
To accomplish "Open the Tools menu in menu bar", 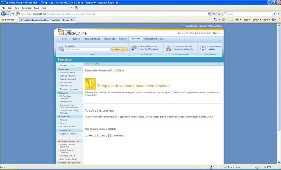I will pyautogui.click(x=36, y=8).
